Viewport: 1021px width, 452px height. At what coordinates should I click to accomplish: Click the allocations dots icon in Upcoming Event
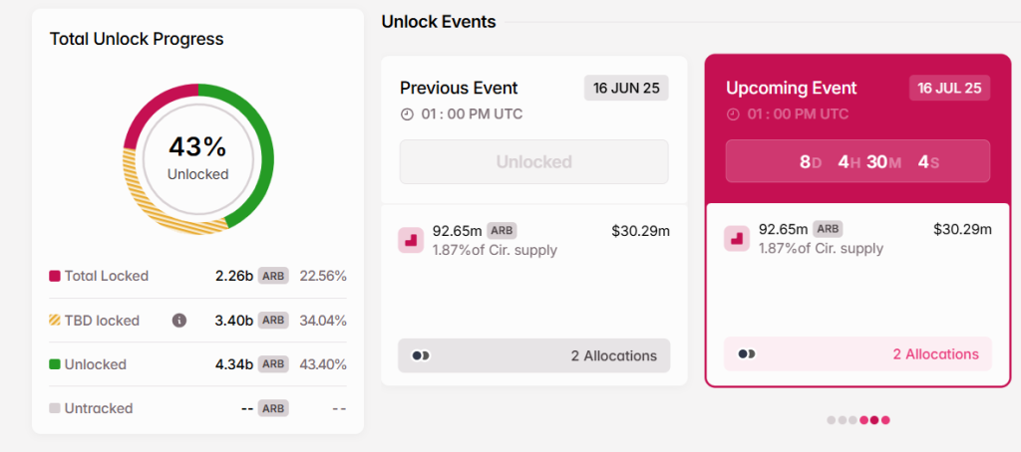coord(746,353)
